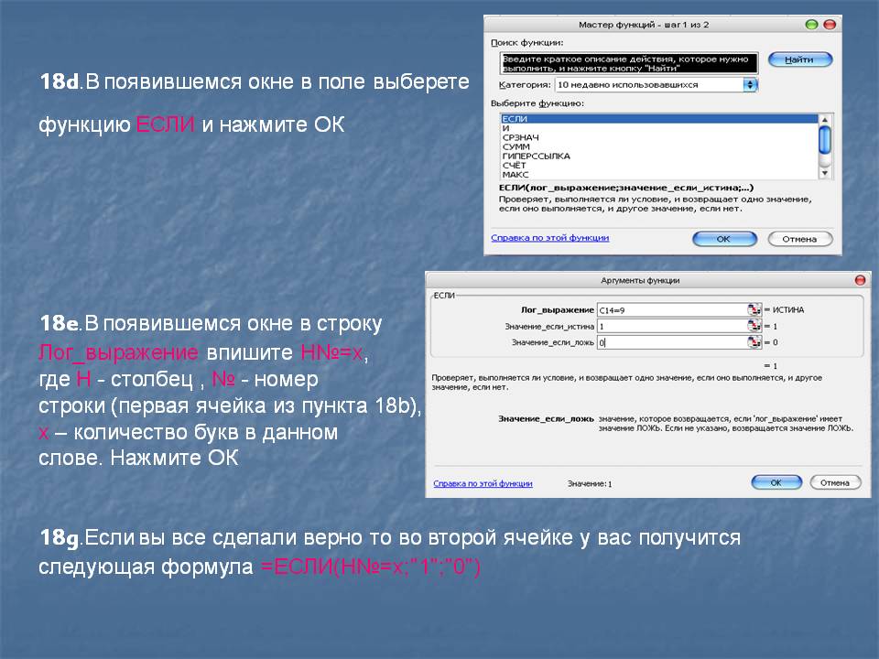Screen dimensions: 879x659
Task: Click the range selector icon for Значение_если_ложь
Action: 754,342
